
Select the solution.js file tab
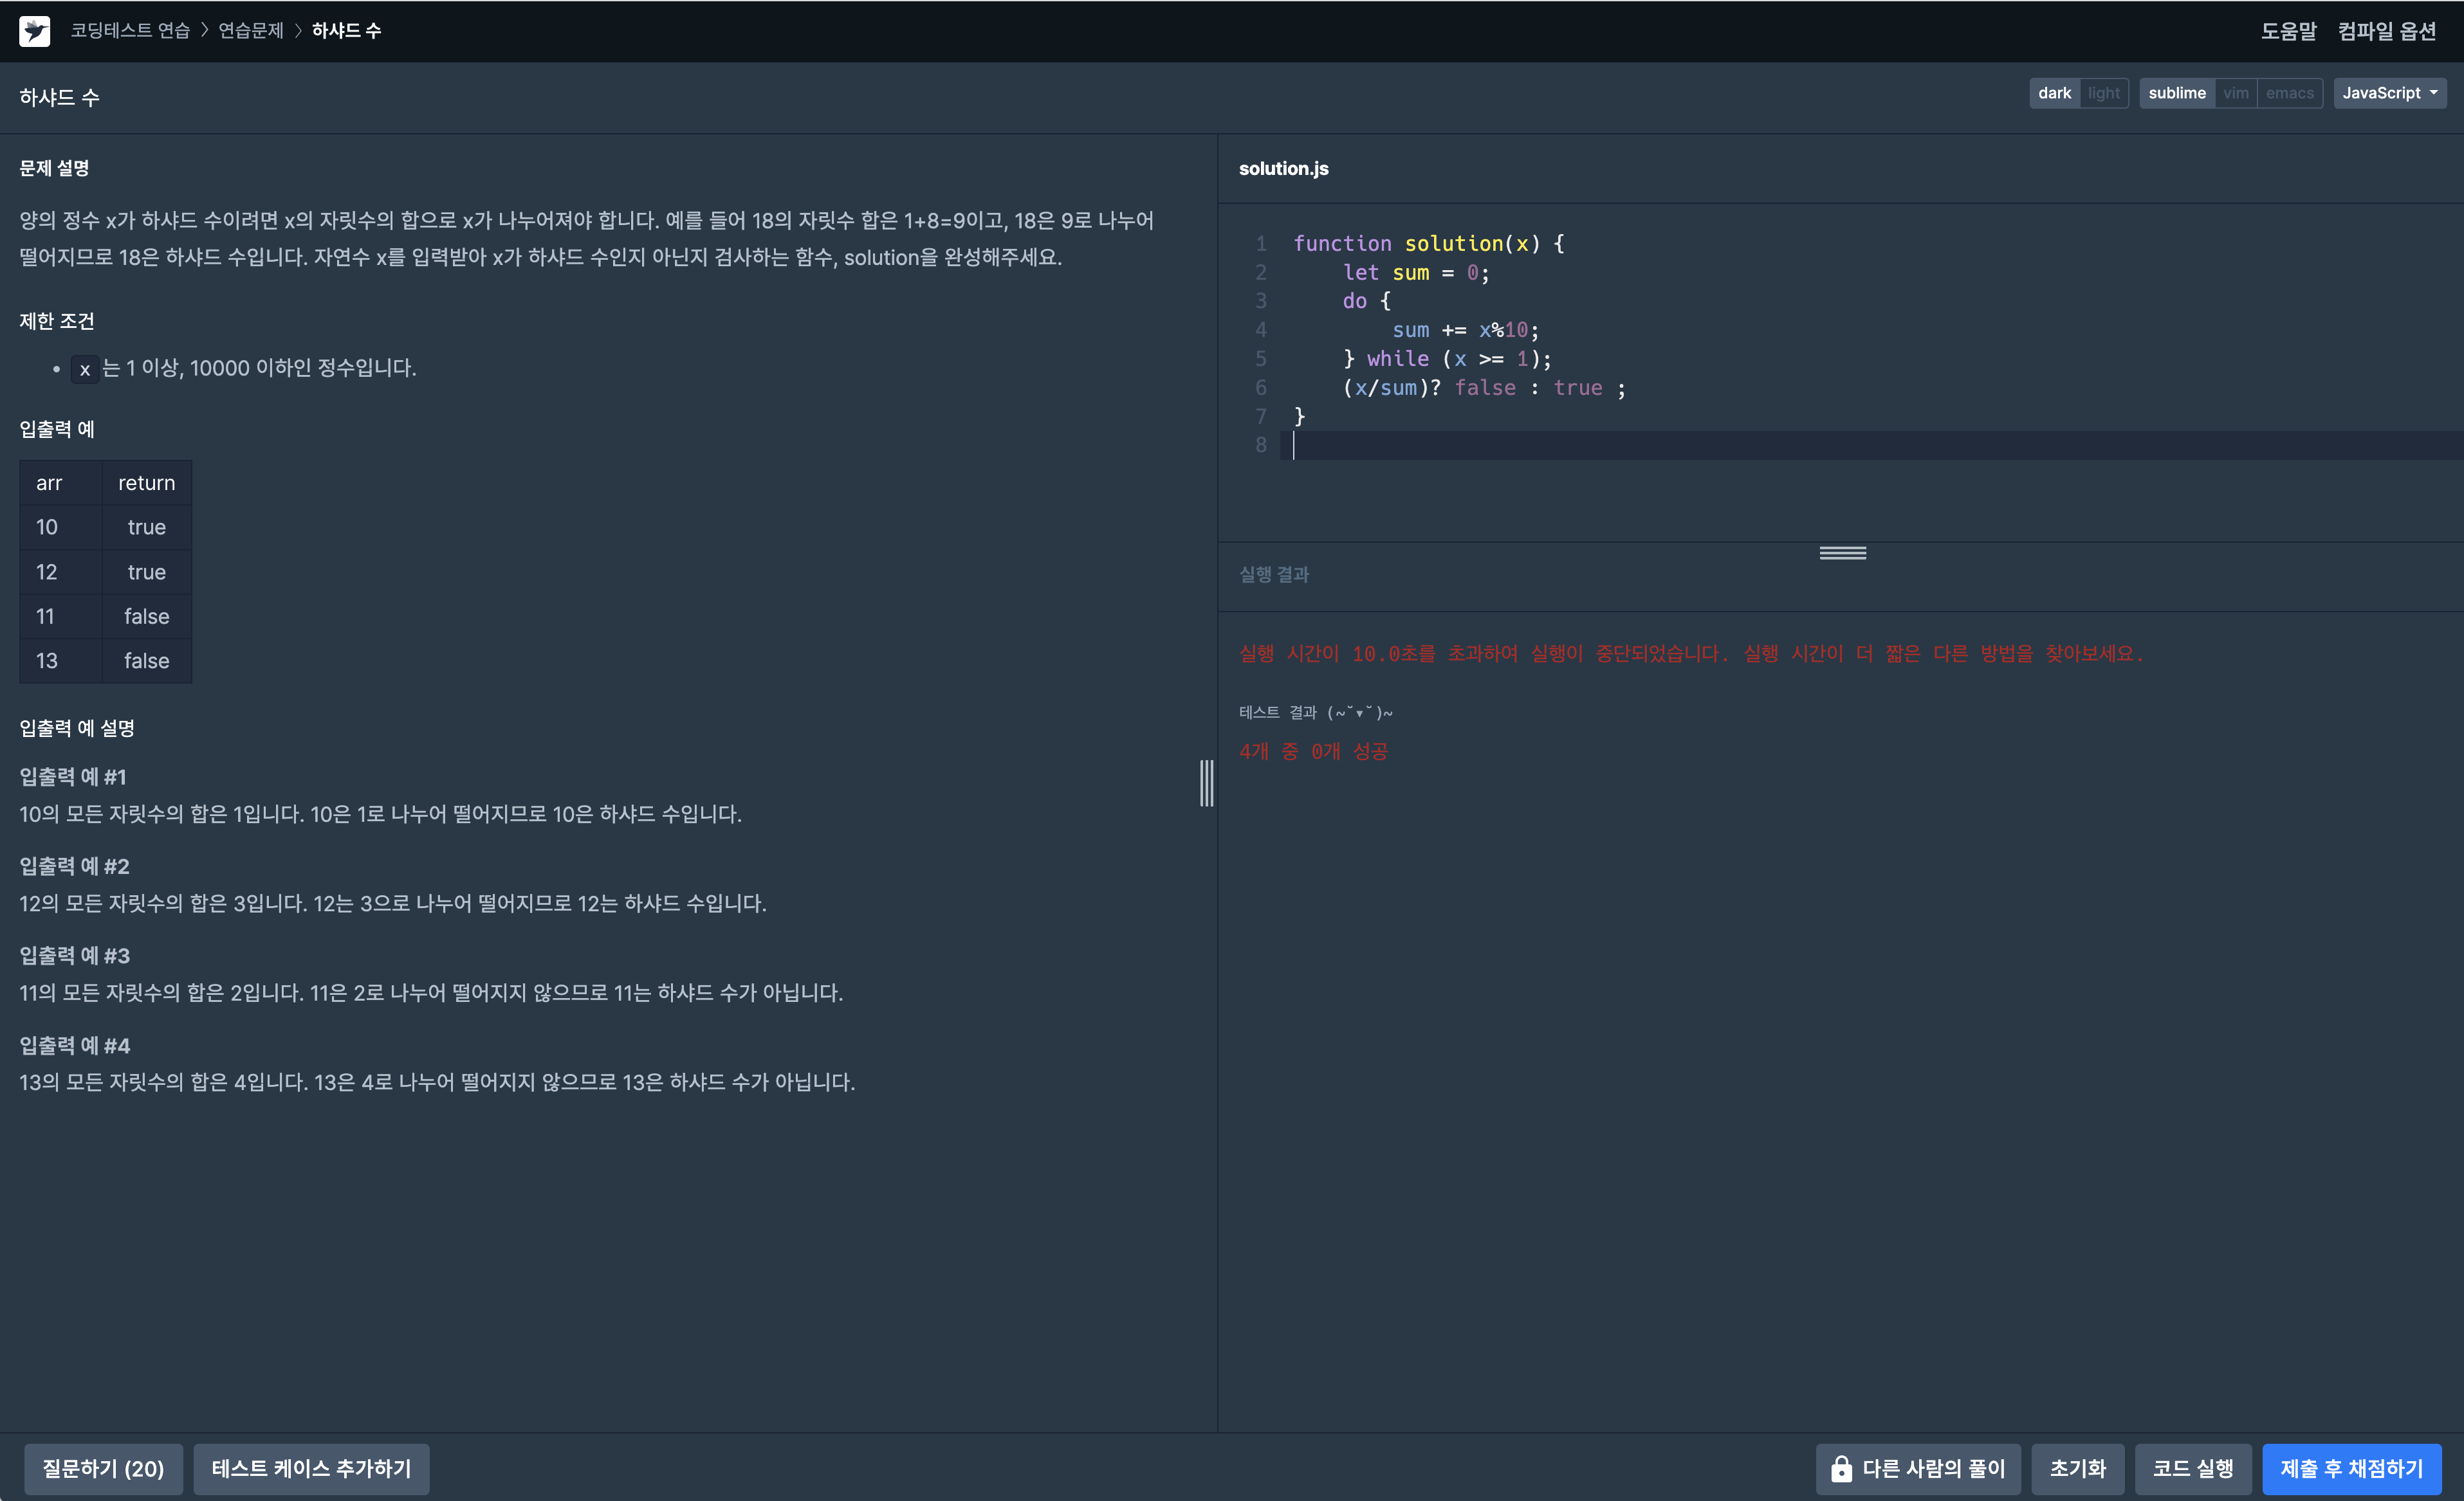click(1283, 169)
